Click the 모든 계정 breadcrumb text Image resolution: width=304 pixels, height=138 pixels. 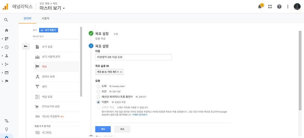(44, 3)
